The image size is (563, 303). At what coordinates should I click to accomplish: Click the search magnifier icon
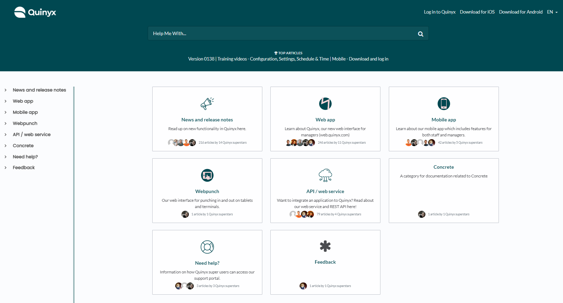(x=421, y=34)
